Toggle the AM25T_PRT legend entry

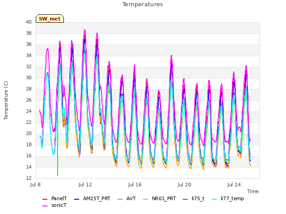[x=93, y=198]
